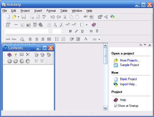Redo the last action
Screen dimensions: 154x117
(x=59, y=17)
